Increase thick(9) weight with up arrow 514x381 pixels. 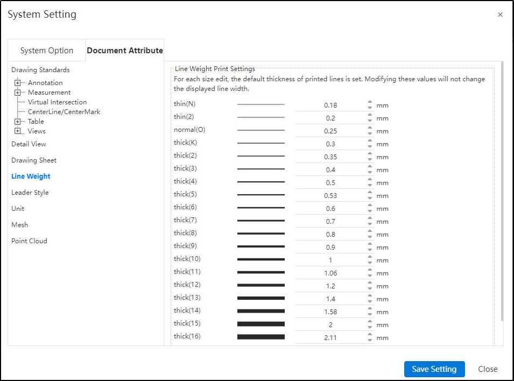click(370, 244)
